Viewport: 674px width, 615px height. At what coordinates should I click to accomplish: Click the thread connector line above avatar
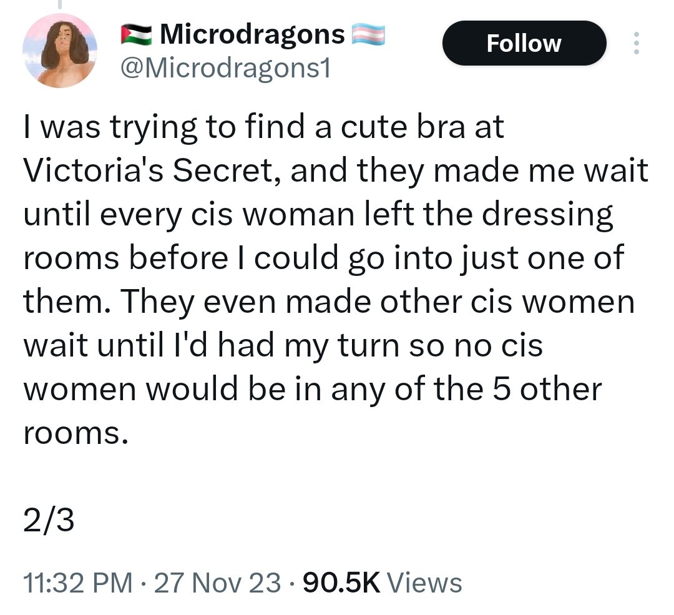coord(60,4)
